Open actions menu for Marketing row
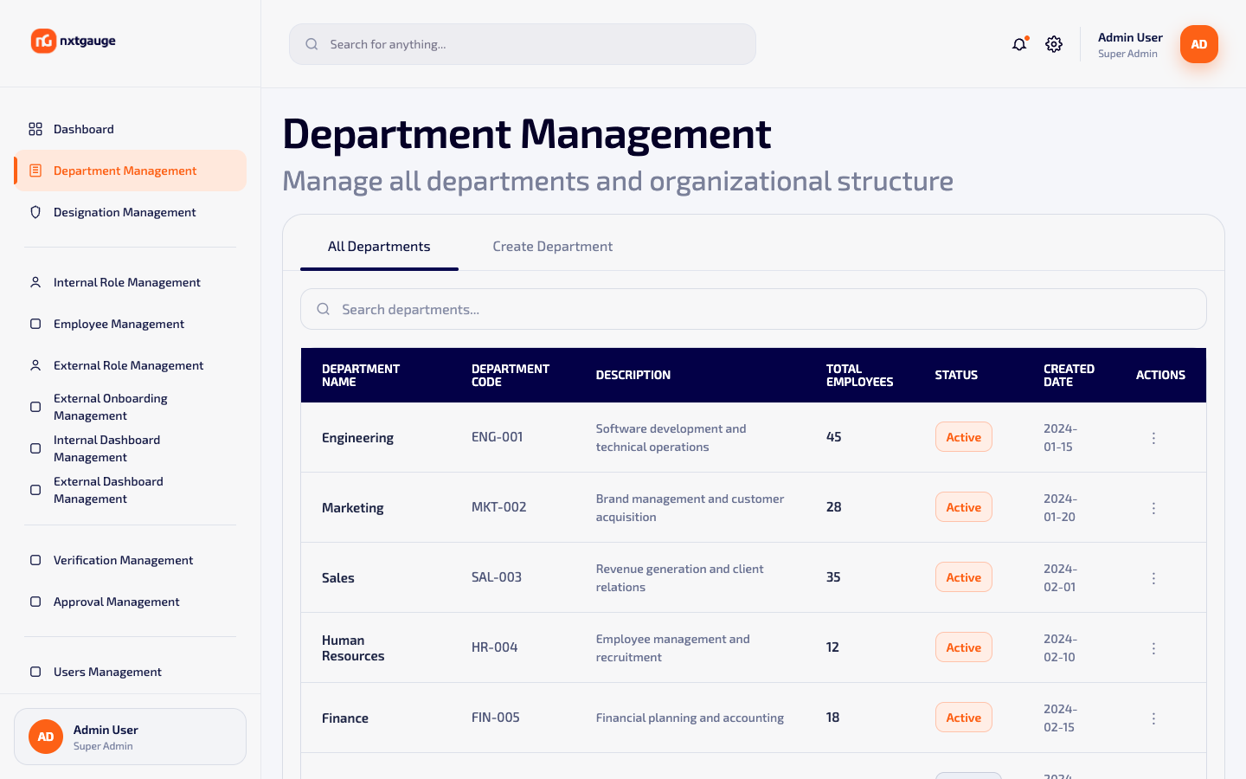The width and height of the screenshot is (1246, 779). [1153, 508]
